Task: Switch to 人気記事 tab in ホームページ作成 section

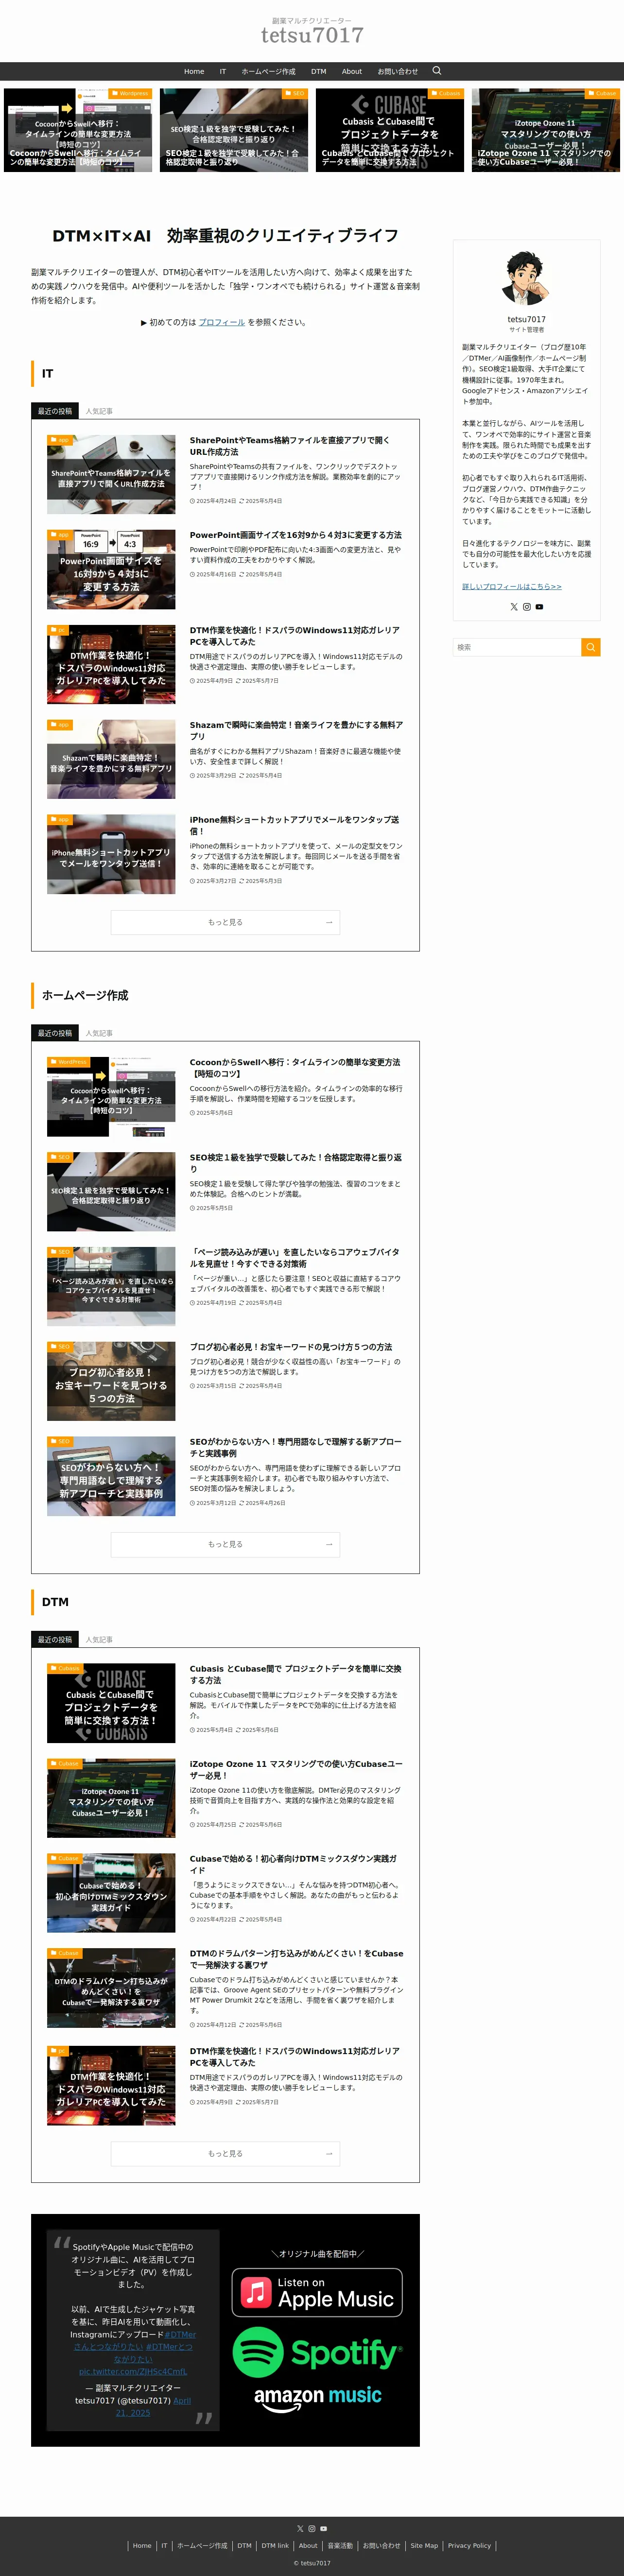Action: (99, 1033)
